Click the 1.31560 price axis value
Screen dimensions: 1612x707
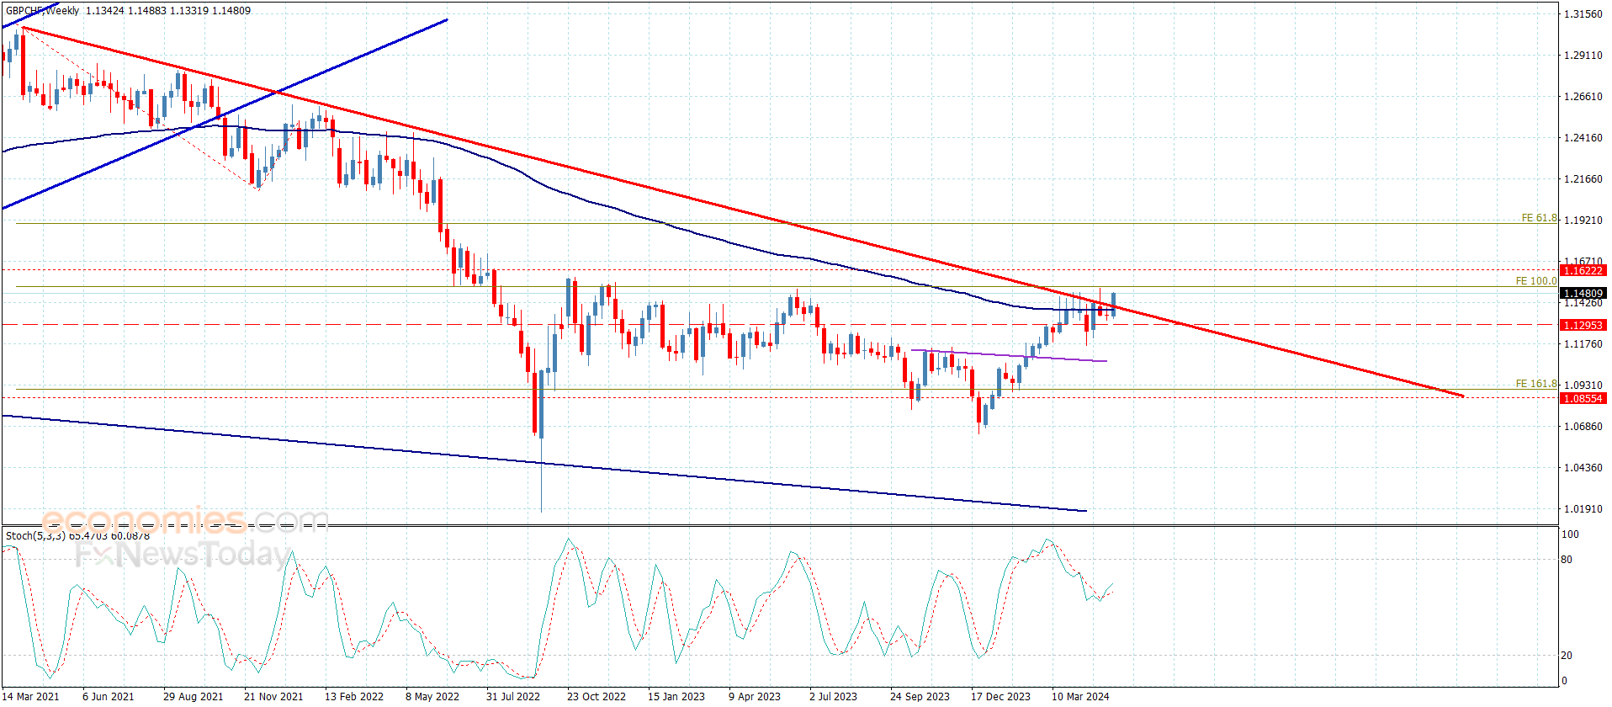click(1583, 14)
